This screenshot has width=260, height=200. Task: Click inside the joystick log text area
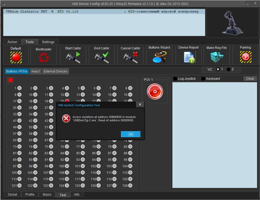[215, 135]
